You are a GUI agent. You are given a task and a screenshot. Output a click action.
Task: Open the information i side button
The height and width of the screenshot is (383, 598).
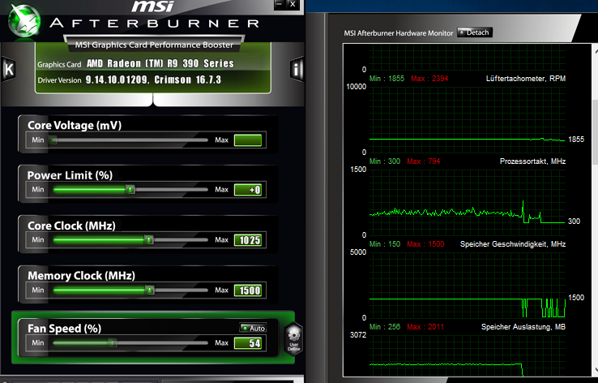[x=297, y=69]
